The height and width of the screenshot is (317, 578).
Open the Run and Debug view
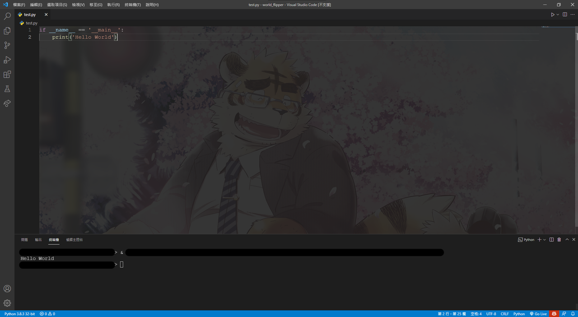7,60
